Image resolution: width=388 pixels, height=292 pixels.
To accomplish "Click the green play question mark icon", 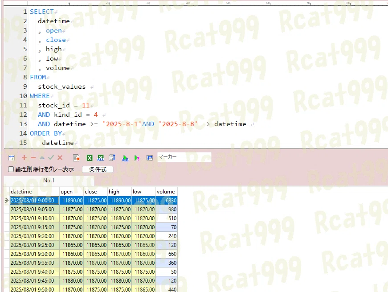I will [137, 158].
